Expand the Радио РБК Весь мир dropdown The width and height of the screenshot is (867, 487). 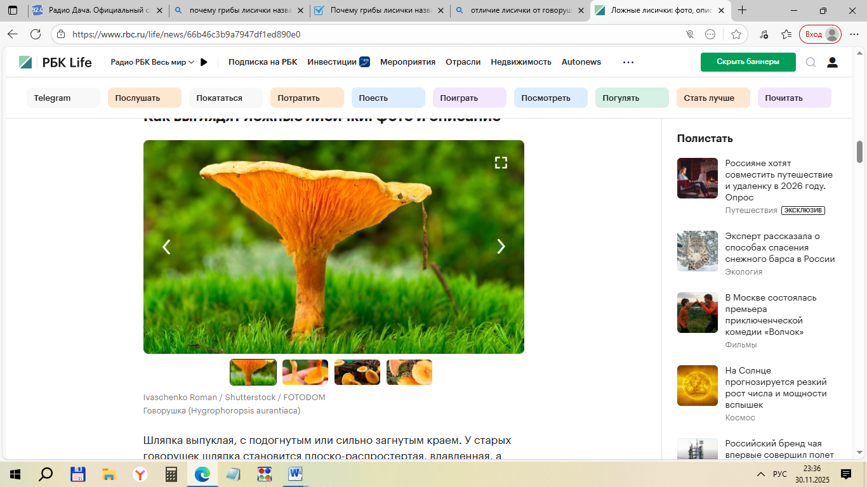pos(152,62)
